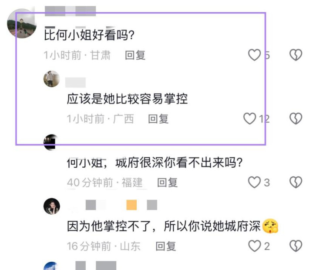Like the comment from 福建
Screen dimensions: 313x270
pos(254,182)
